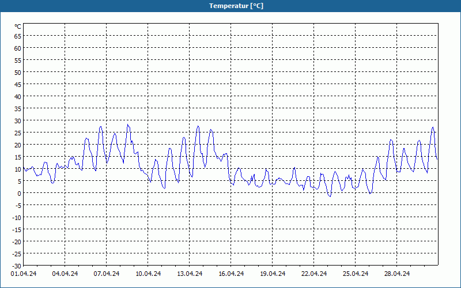Click the -15 value on temperature axis
Screen dimensions: 461x288
(x=17, y=229)
